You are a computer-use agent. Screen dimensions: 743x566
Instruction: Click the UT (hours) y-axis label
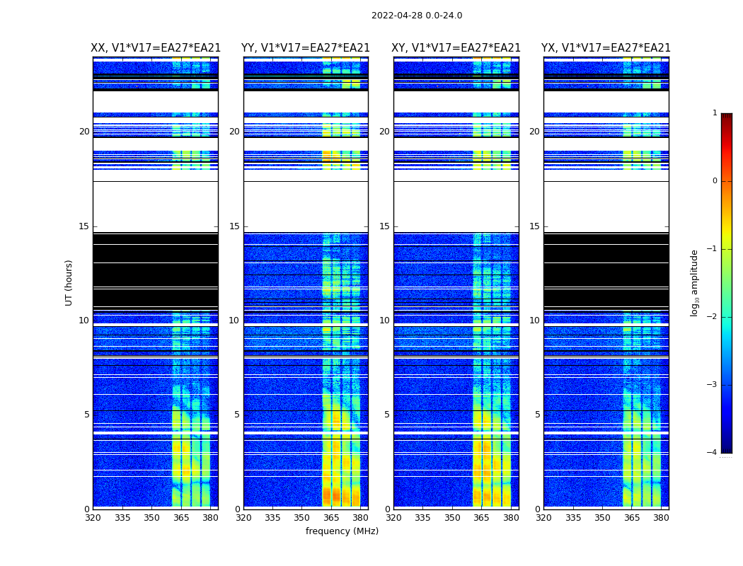click(x=69, y=282)
